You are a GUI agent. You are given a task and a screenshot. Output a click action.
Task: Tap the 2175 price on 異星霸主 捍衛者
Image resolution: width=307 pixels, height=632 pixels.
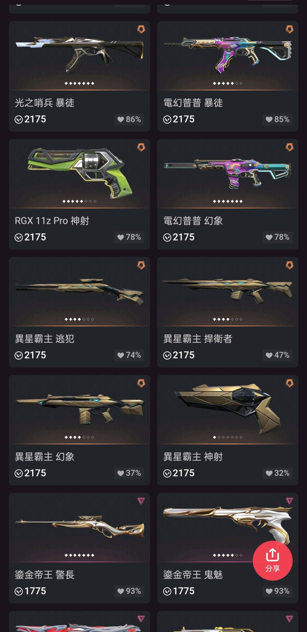coord(183,355)
